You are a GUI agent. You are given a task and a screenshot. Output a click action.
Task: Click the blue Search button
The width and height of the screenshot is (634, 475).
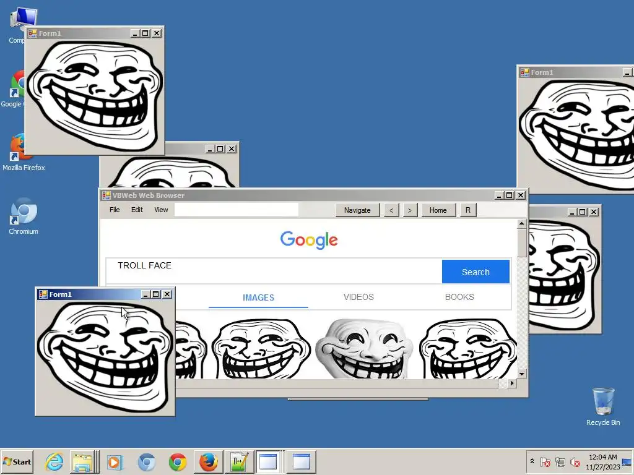pos(475,272)
